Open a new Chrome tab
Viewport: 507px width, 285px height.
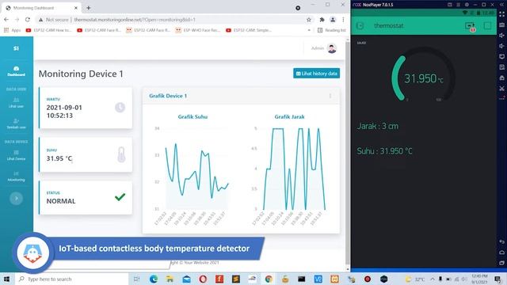(x=88, y=8)
